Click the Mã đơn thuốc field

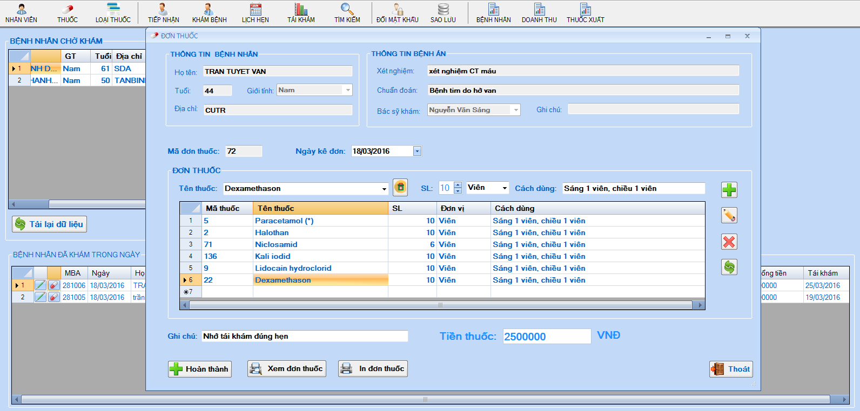pos(244,151)
